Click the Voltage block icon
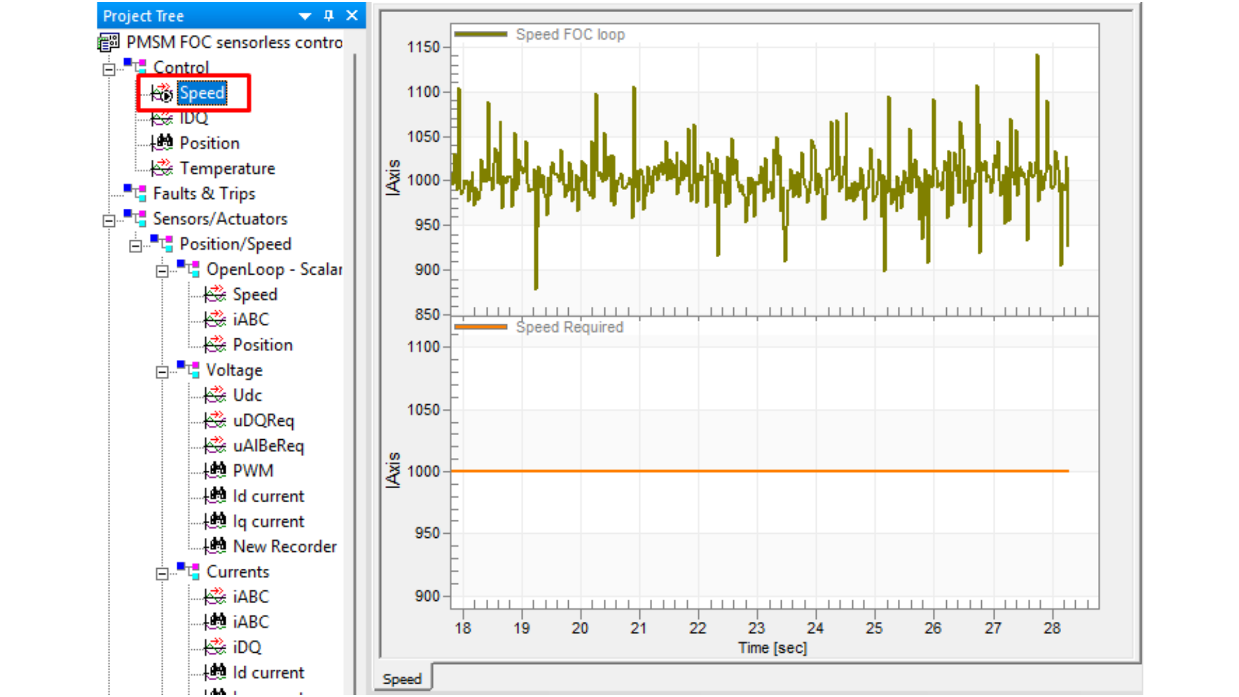 (188, 370)
